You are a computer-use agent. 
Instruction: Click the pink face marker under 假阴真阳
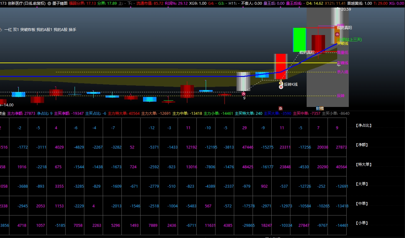point(337,34)
